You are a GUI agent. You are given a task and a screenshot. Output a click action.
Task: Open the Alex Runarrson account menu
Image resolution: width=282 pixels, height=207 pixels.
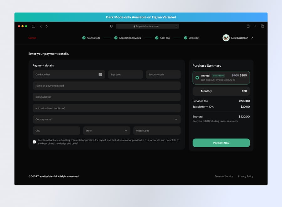(x=238, y=38)
